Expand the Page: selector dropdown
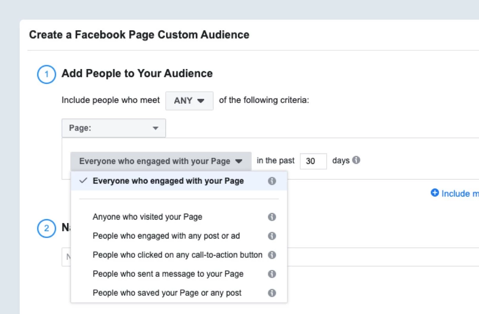The height and width of the screenshot is (314, 479). pos(113,128)
